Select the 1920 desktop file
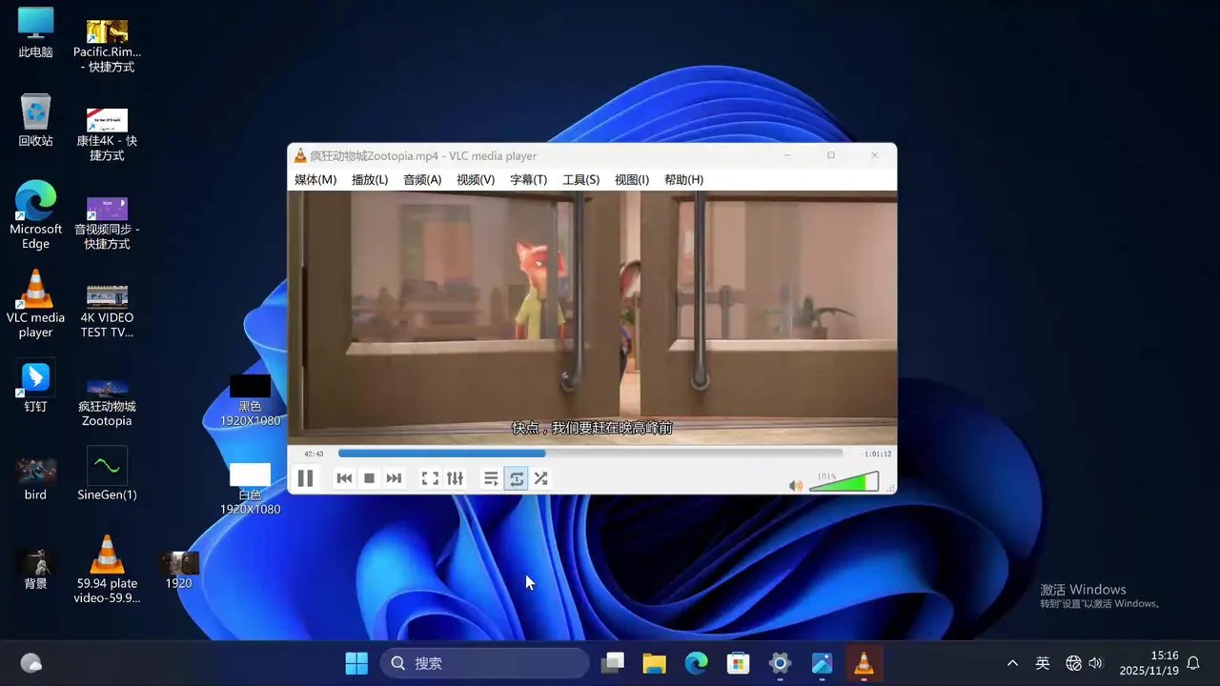Screen dimensions: 1220x686 178,569
